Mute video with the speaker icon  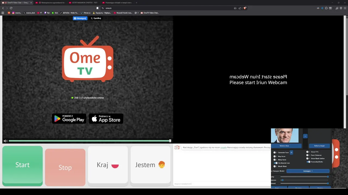pos(5,141)
